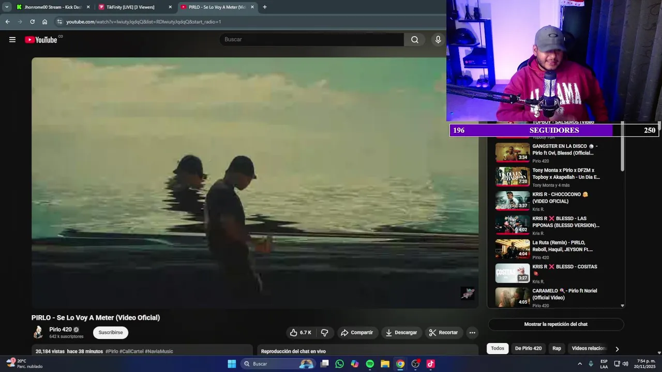Image resolution: width=662 pixels, height=372 pixels.
Task: Open WhatsApp from the taskbar
Action: (339, 364)
